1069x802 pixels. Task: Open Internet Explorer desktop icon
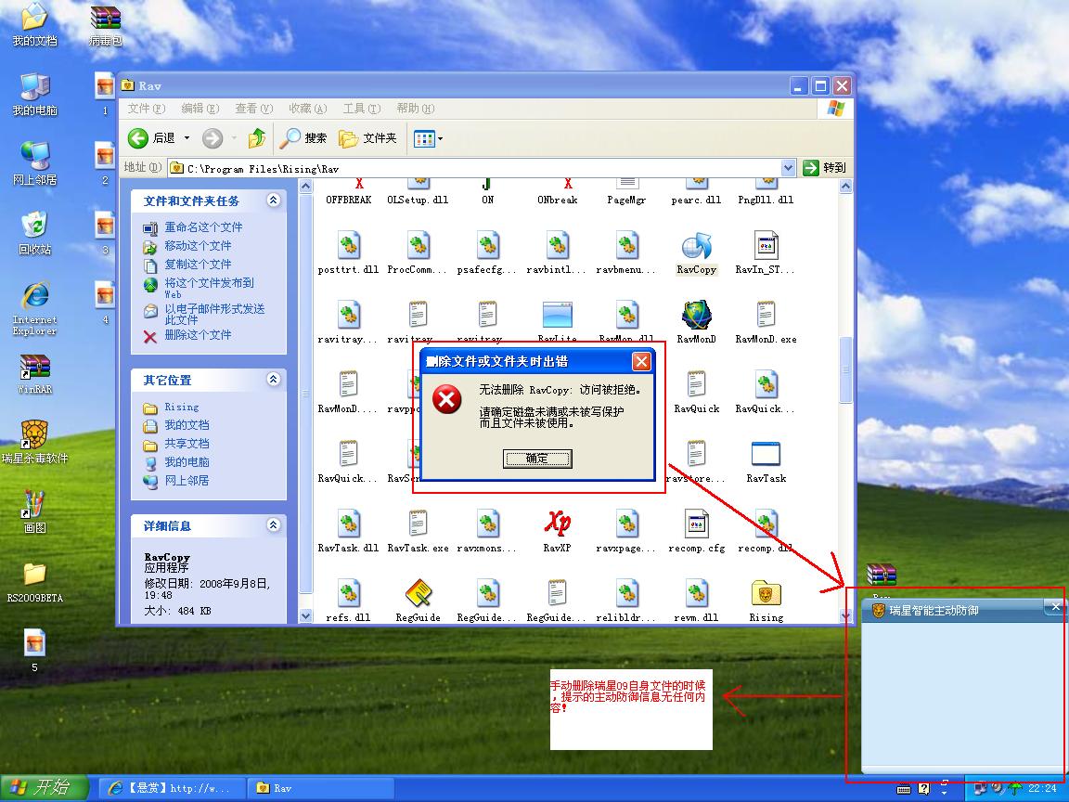(34, 308)
